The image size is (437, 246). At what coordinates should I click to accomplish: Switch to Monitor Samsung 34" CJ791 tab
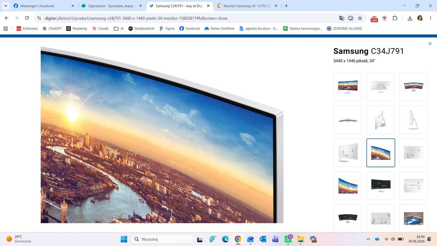pyautogui.click(x=247, y=6)
